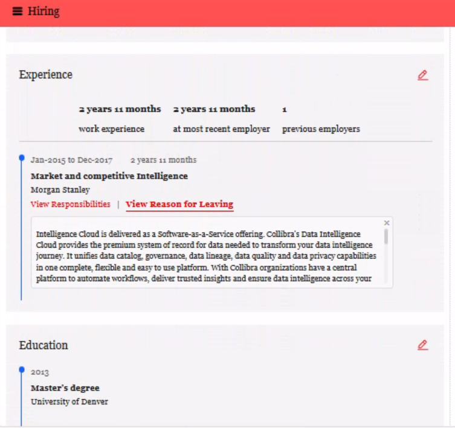The image size is (455, 428).
Task: Click the previous employers count
Action: (284, 109)
